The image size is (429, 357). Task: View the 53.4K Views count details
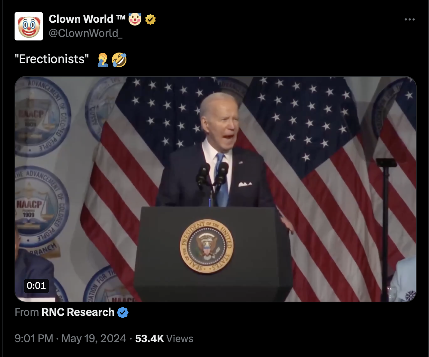pos(164,339)
